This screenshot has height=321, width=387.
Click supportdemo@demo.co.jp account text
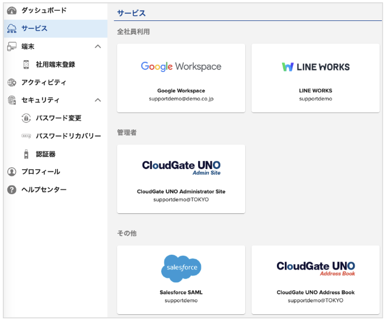(181, 99)
